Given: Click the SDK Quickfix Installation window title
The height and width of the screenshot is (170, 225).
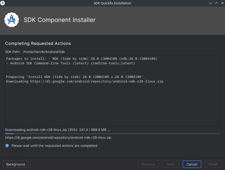Looking at the screenshot, I should coord(112,3).
